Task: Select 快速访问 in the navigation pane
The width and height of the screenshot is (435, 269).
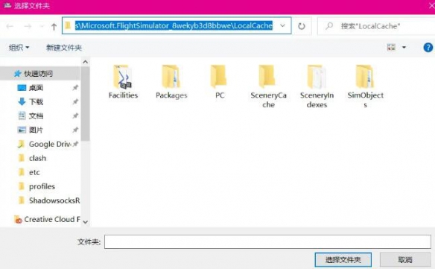Action: [x=38, y=74]
